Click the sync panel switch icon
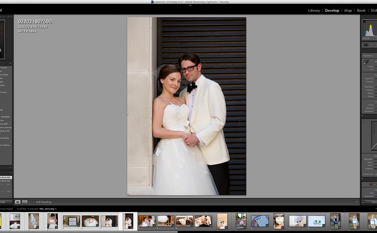Image resolution: width=377 pixels, height=233 pixels. [364, 202]
